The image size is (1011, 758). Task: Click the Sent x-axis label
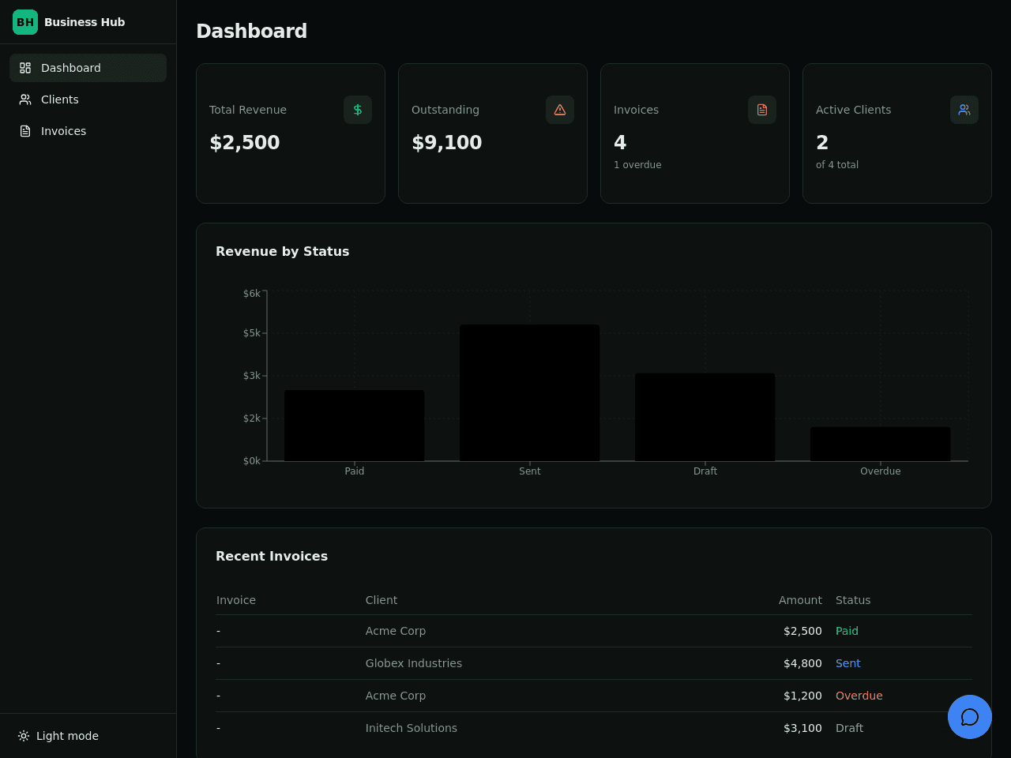(x=530, y=471)
